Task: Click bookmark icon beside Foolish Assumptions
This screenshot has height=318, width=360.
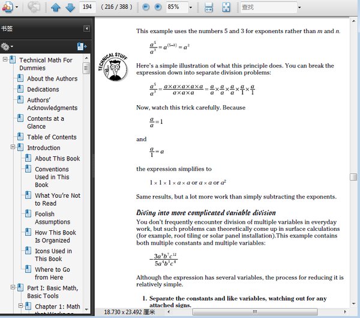Action: click(28, 213)
